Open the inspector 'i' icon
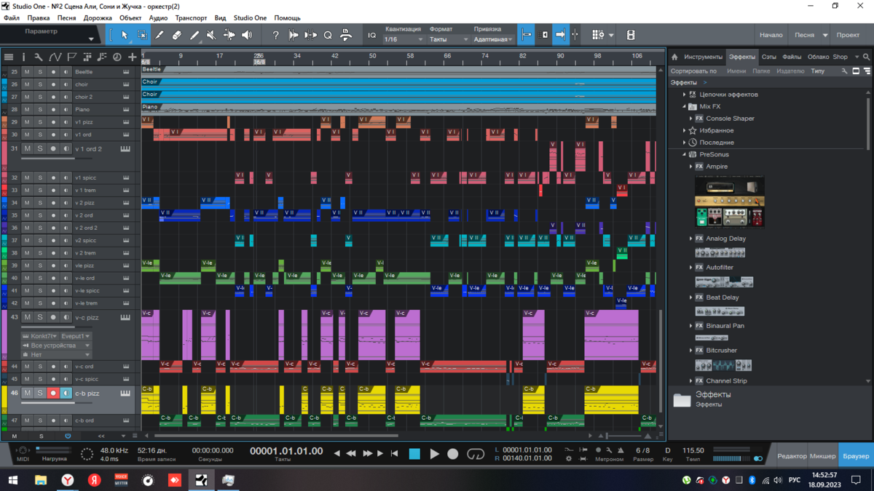This screenshot has height=491, width=874. pos(23,57)
